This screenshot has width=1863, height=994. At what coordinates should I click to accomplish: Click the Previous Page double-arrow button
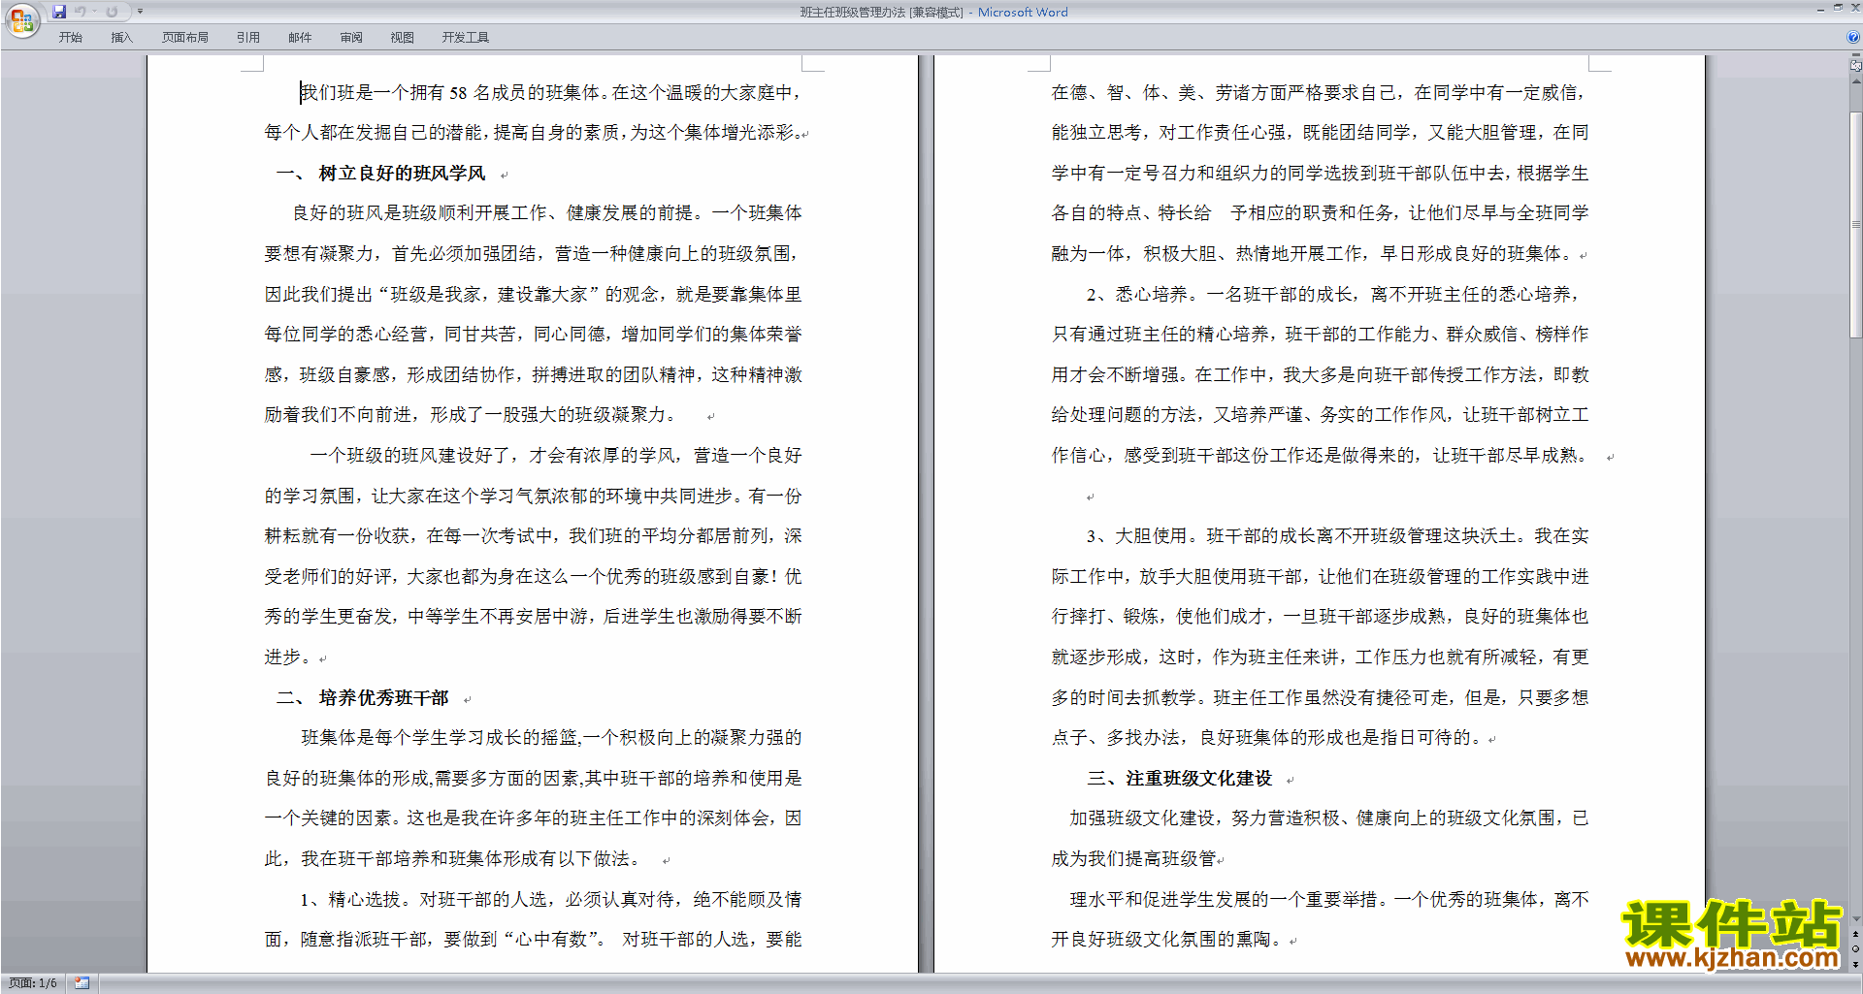coord(1855,935)
